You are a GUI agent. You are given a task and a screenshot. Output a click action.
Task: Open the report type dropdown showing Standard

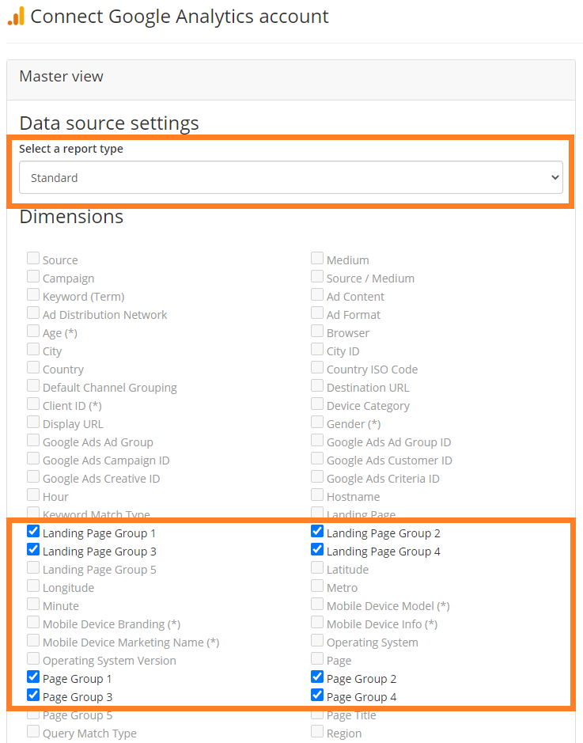coord(291,177)
